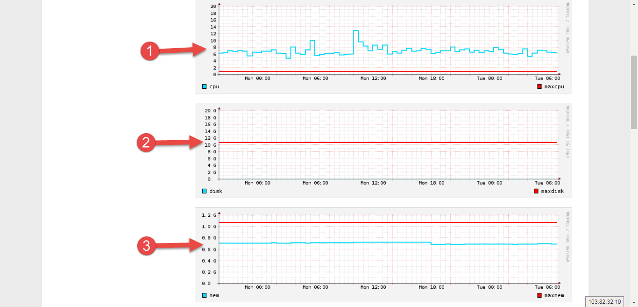Click the highest spike in the CPU graph
638x307 pixels.
[x=356, y=31]
